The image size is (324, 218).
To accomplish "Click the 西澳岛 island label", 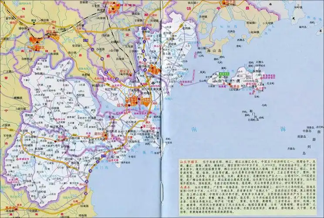I will click(x=241, y=40).
